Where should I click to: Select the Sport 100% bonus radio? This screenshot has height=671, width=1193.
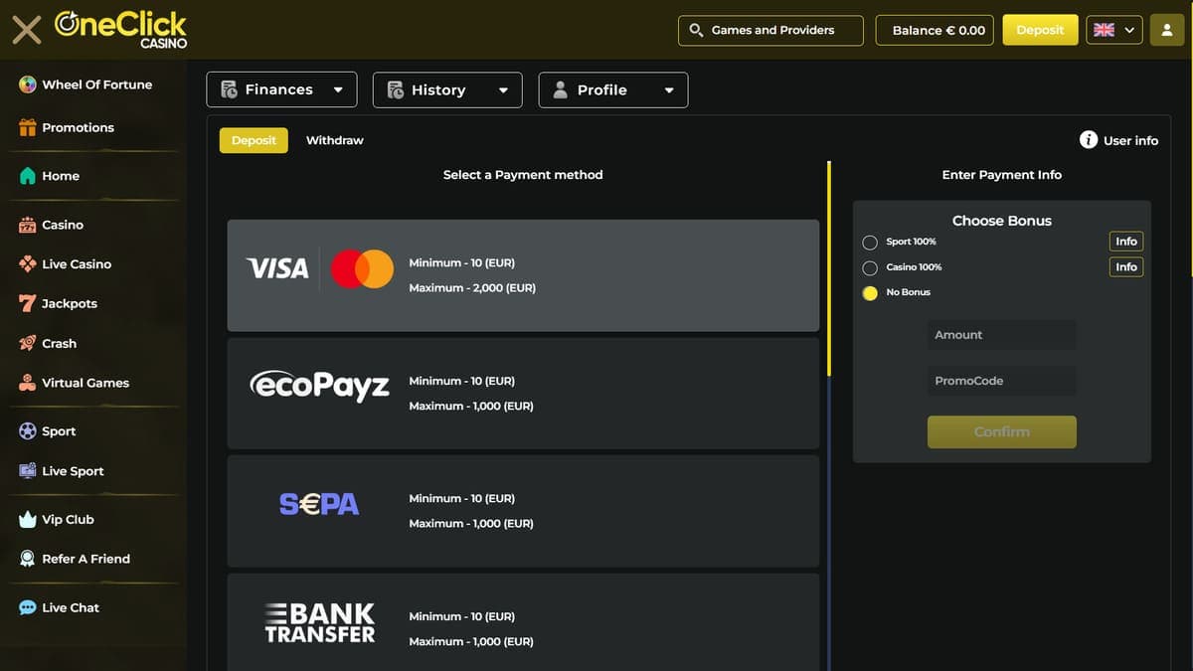click(x=870, y=242)
